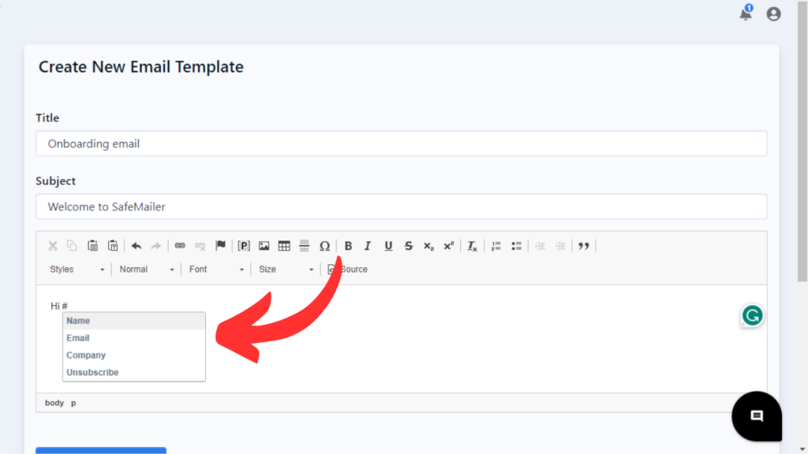Toggle bold formatting
The image size is (808, 454).
(348, 246)
